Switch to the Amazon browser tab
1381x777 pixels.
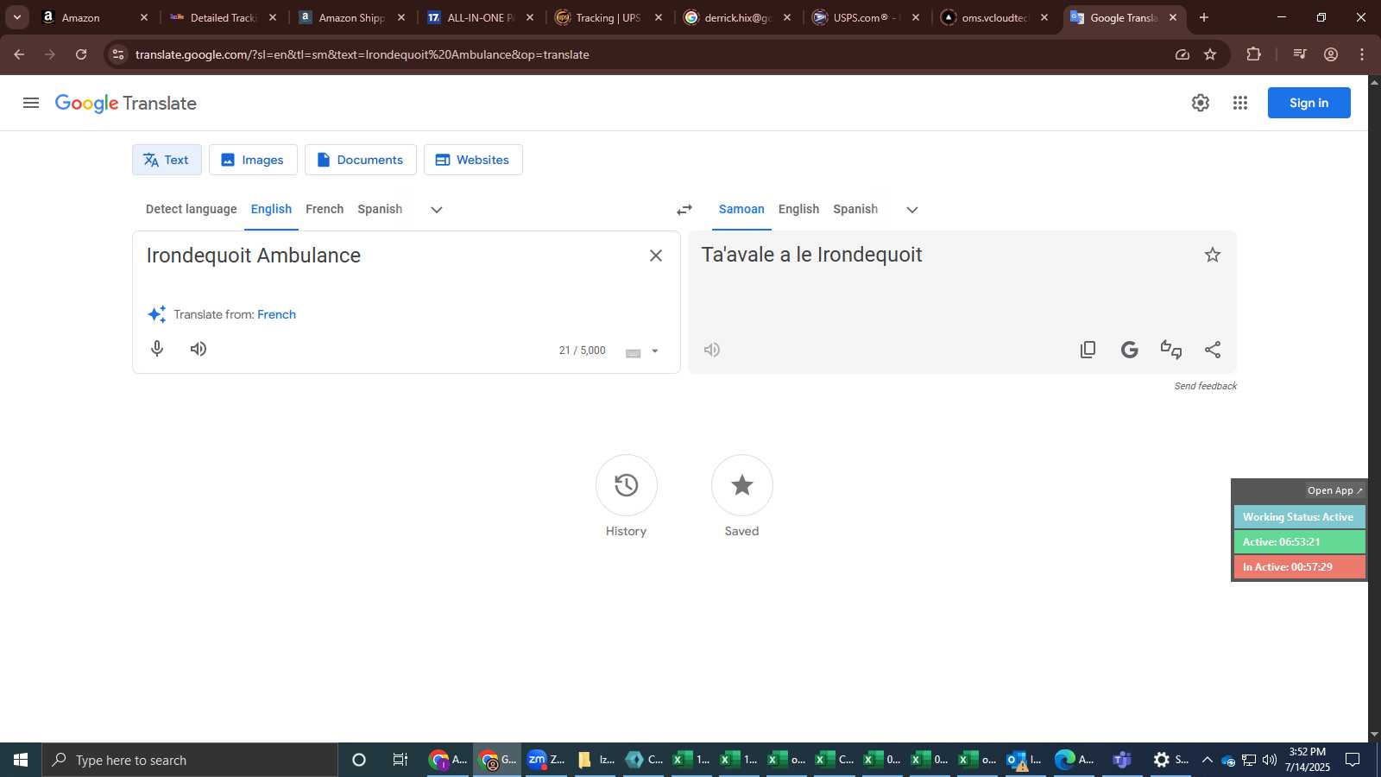click(x=95, y=17)
